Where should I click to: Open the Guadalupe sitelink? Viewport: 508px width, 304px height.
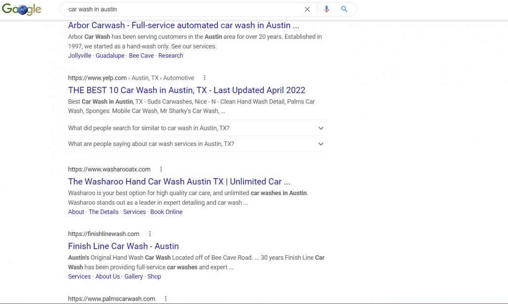pos(110,55)
